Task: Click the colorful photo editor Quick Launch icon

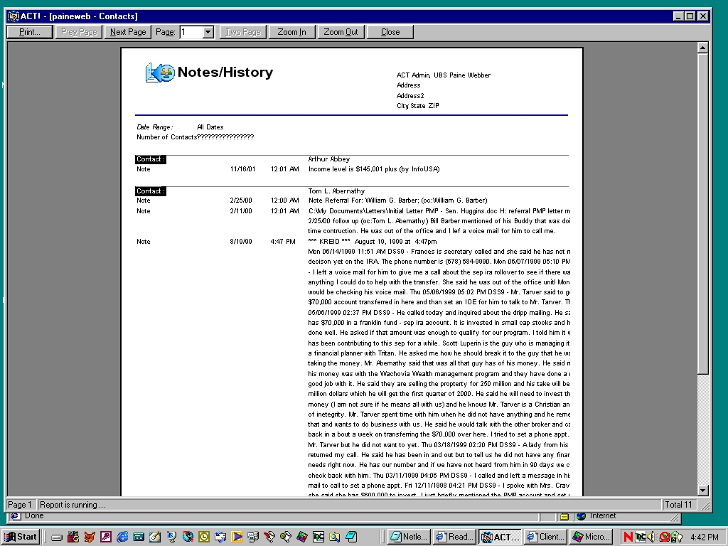Action: coord(302,537)
